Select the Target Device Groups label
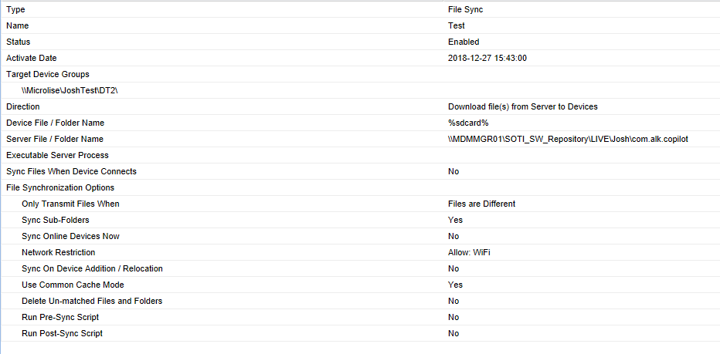Screen dimensions: 720x354 click(48, 74)
